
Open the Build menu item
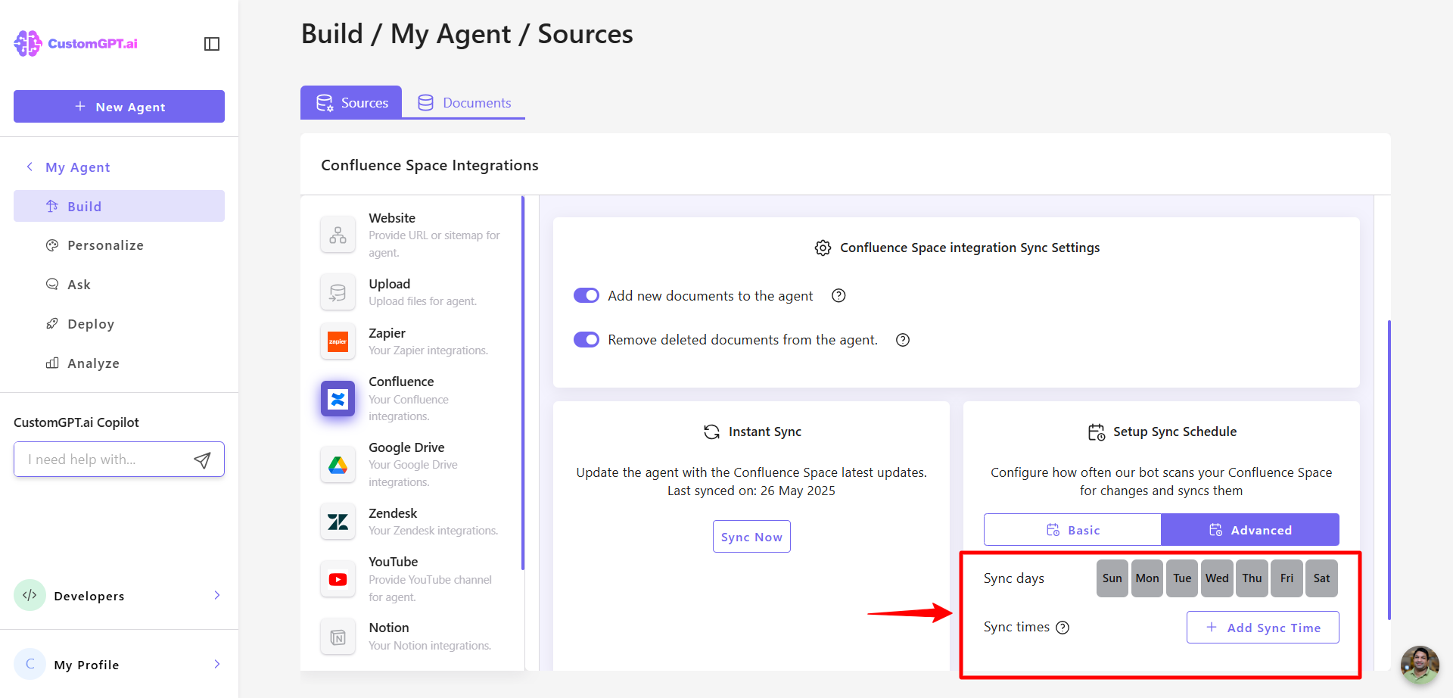[x=119, y=206]
